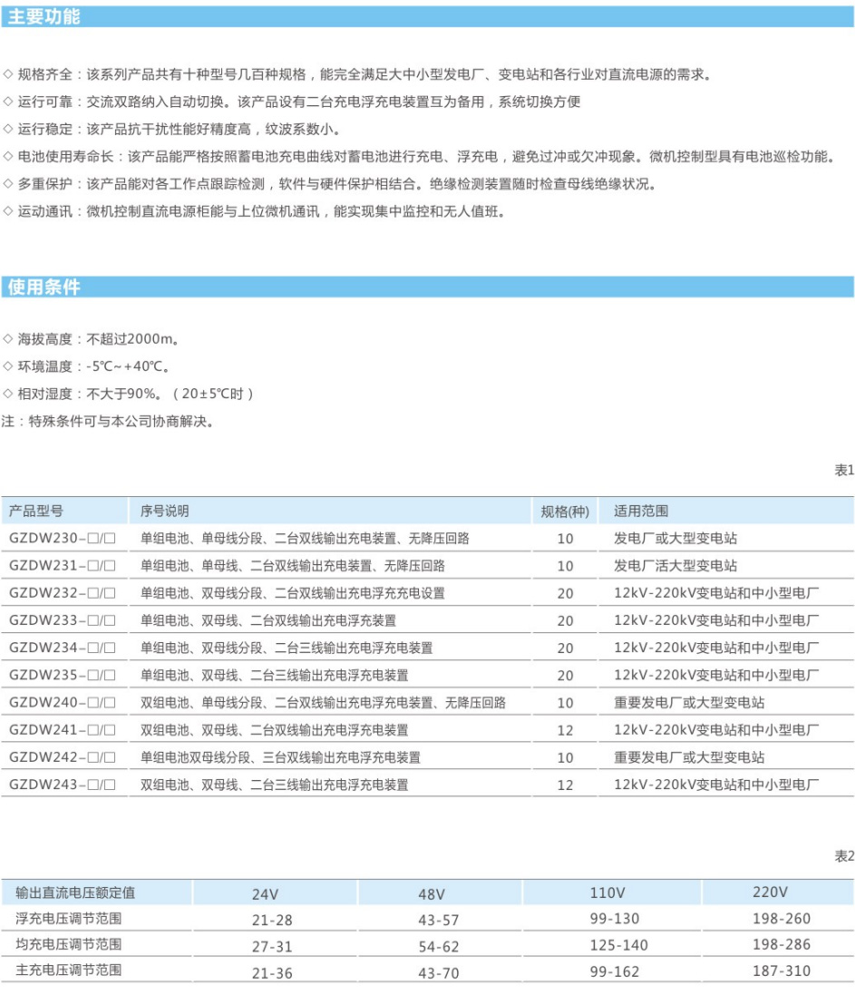Click the diamond bullet before 相对湿度
Image resolution: width=855 pixels, height=995 pixels.
(x=8, y=394)
